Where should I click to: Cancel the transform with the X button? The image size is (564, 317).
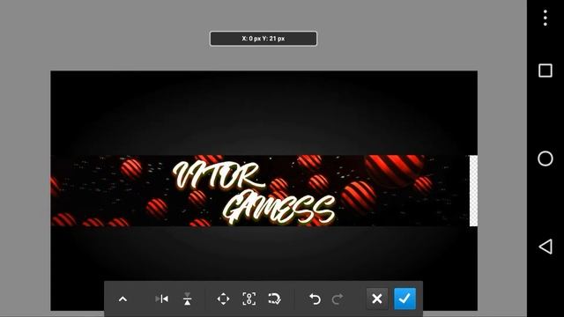(x=377, y=299)
